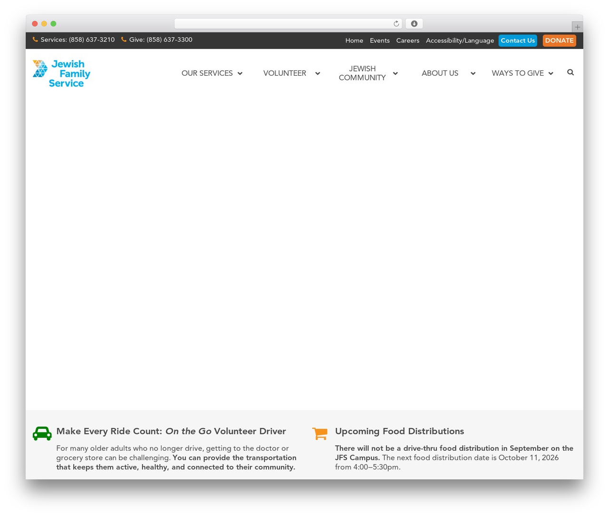Open Make Every Ride Count heading
609x516 pixels.
pyautogui.click(x=171, y=431)
